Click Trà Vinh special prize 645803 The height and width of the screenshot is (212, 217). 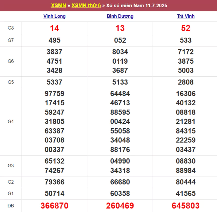186,206
